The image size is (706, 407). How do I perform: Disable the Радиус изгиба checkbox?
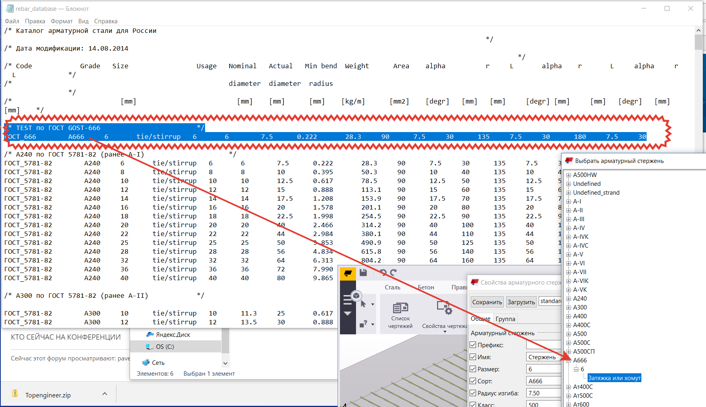[473, 393]
